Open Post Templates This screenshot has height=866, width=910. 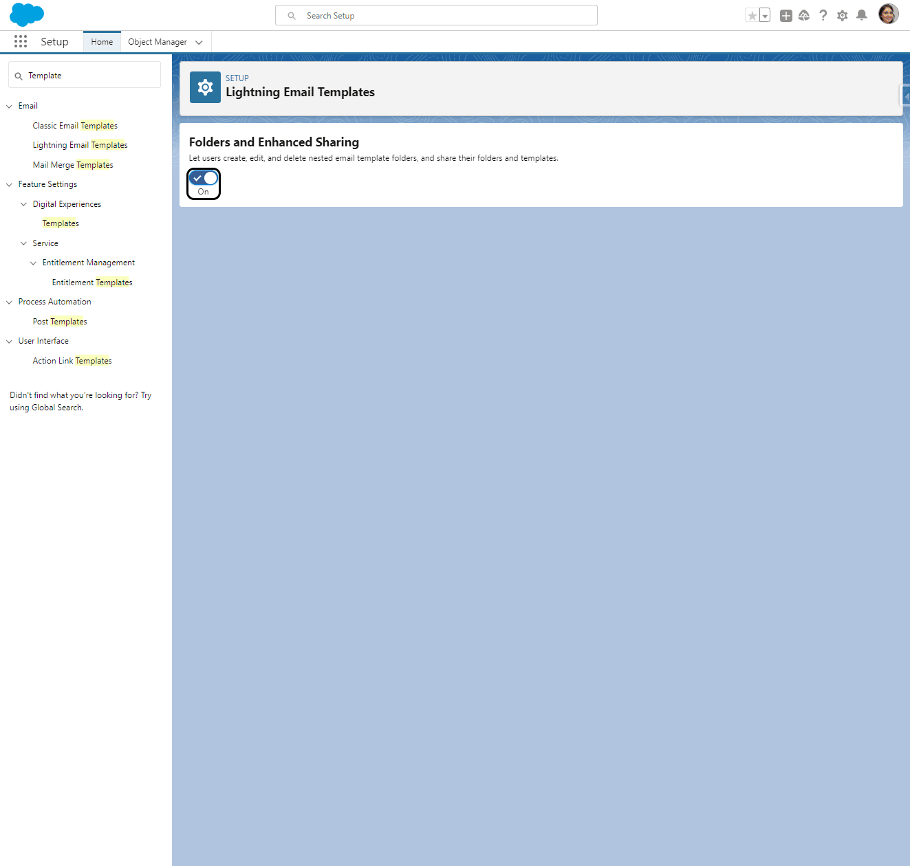60,322
